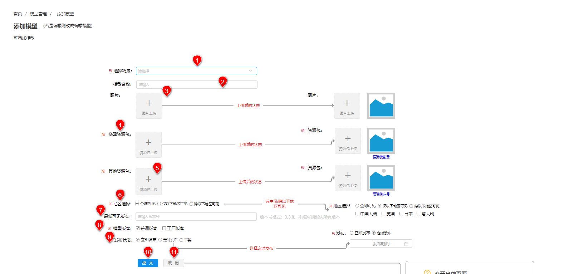Select right 除以下地区可见 radio button
The image size is (564, 274).
point(411,206)
